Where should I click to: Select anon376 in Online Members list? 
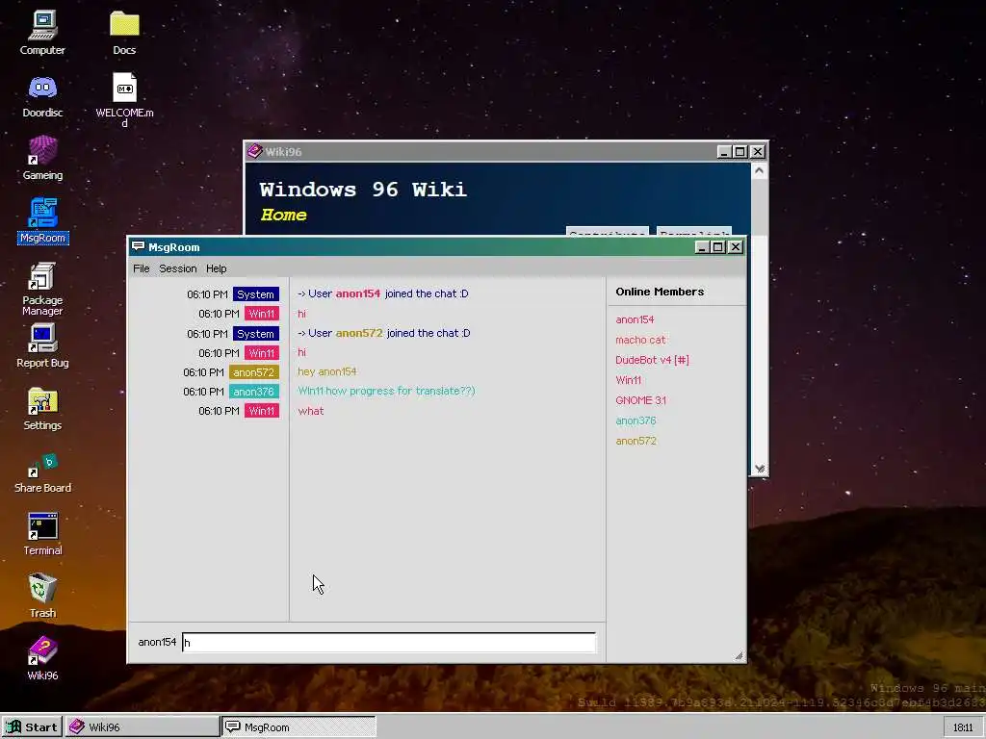[x=636, y=420]
